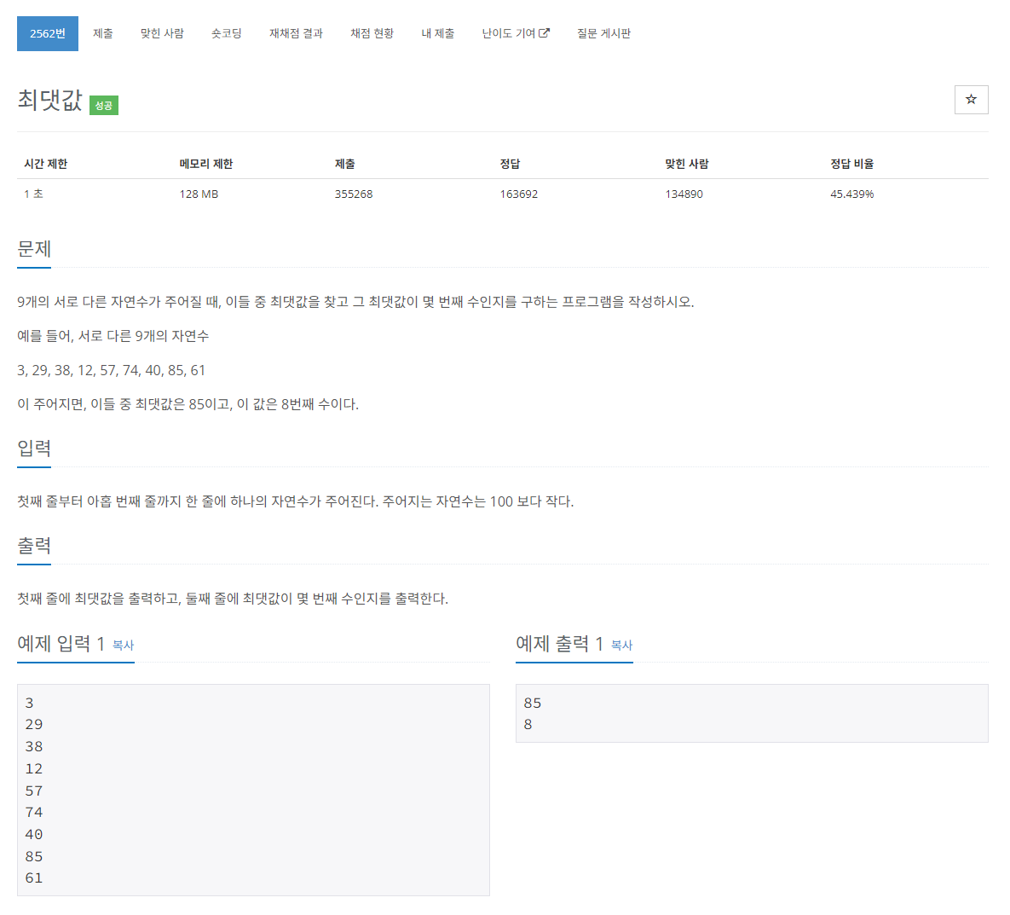Go to the 질문 게시판 tab
1010x915 pixels.
(x=603, y=33)
